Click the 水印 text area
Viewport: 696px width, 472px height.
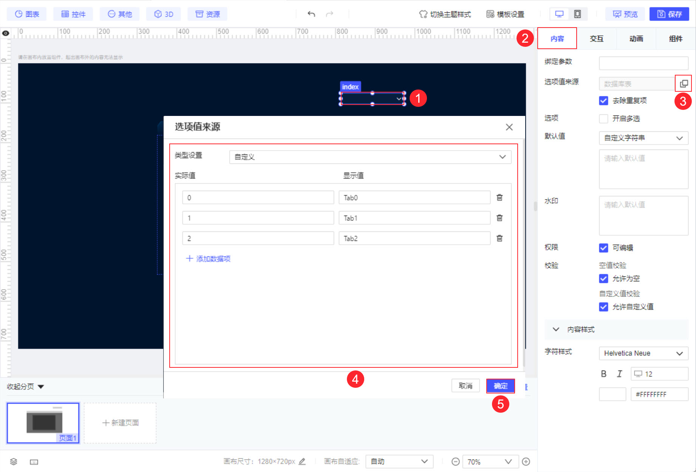[x=643, y=216]
